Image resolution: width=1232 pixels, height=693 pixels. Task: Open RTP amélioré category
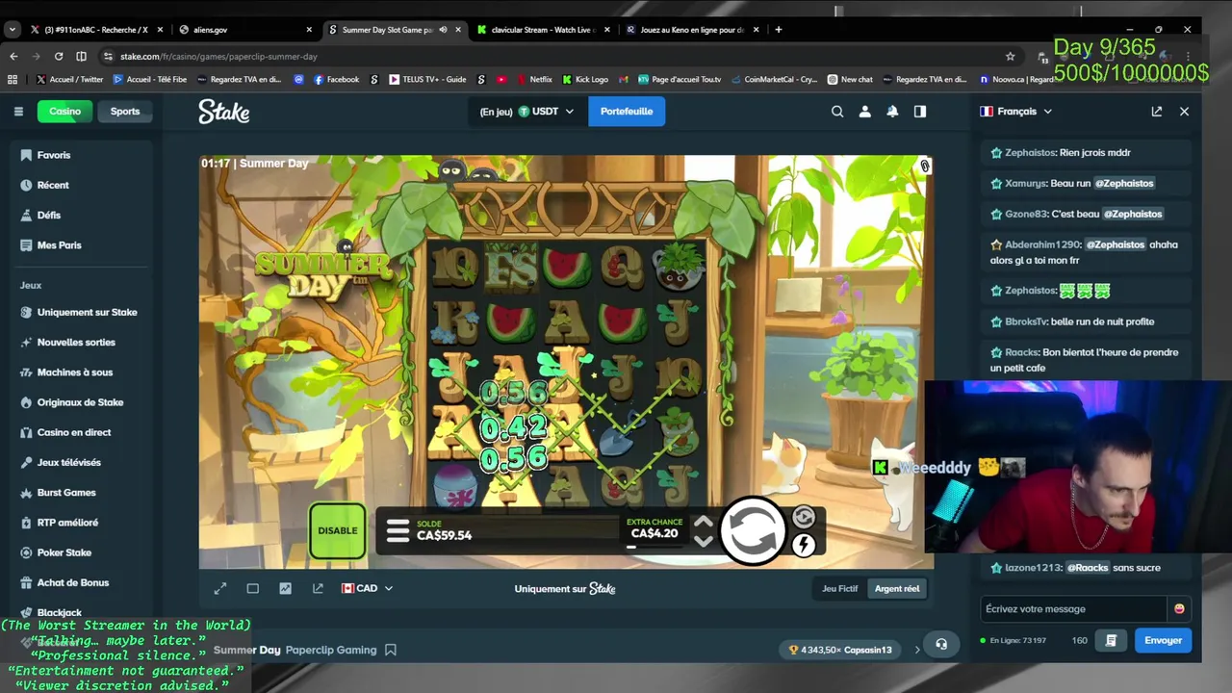(x=81, y=523)
